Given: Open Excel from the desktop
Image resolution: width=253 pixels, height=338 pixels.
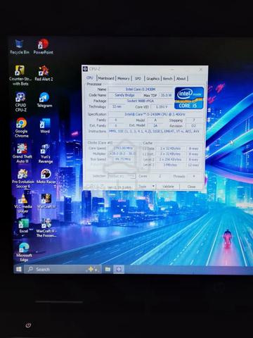Looking at the screenshot, I should coord(23,226).
